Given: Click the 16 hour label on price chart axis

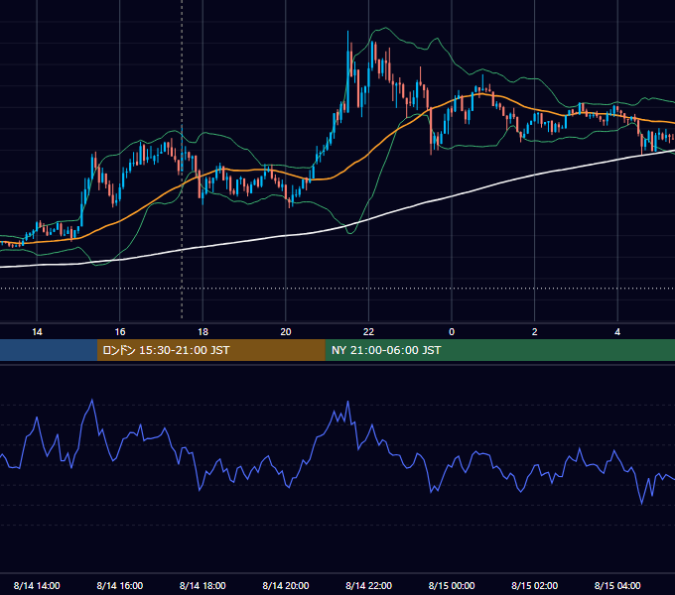Looking at the screenshot, I should [120, 332].
